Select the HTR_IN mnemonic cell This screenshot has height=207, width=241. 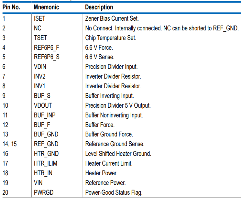pos(43,173)
